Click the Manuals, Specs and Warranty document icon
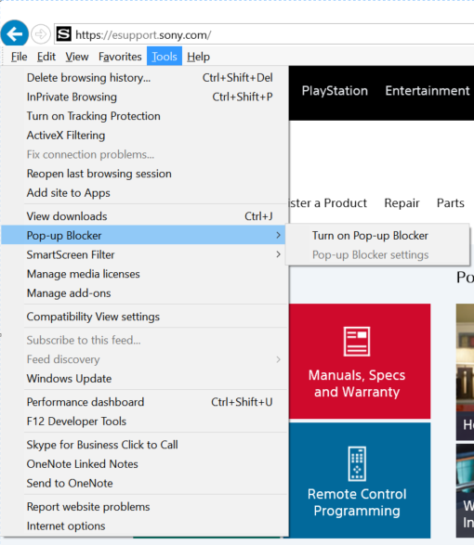474x545 pixels. 357,342
